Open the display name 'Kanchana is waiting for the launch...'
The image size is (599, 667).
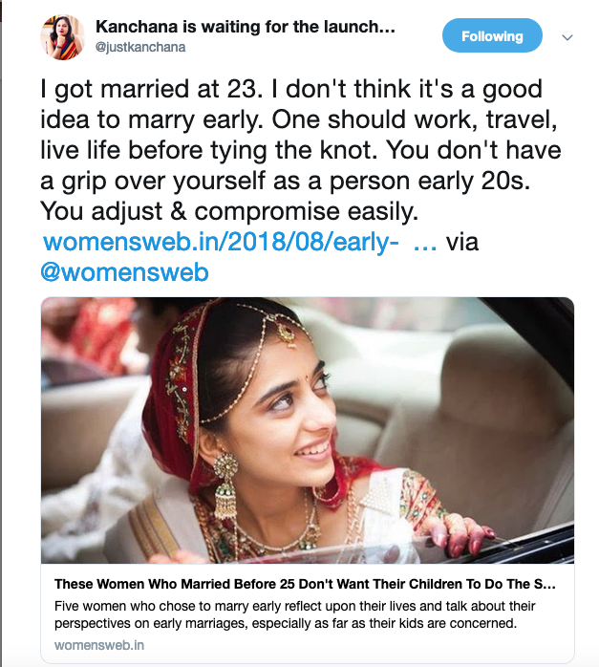point(246,28)
